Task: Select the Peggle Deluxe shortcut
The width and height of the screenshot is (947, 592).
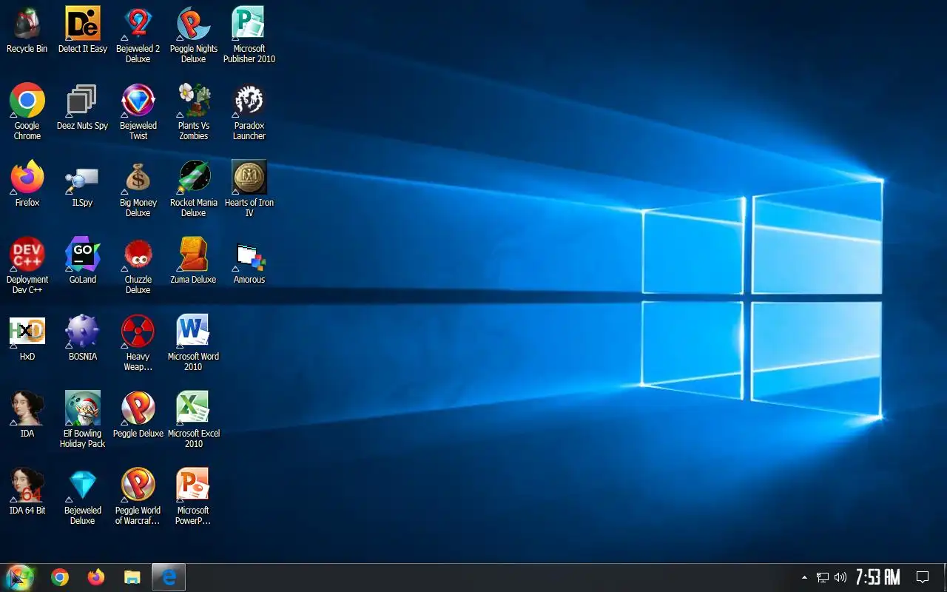Action: 138,415
